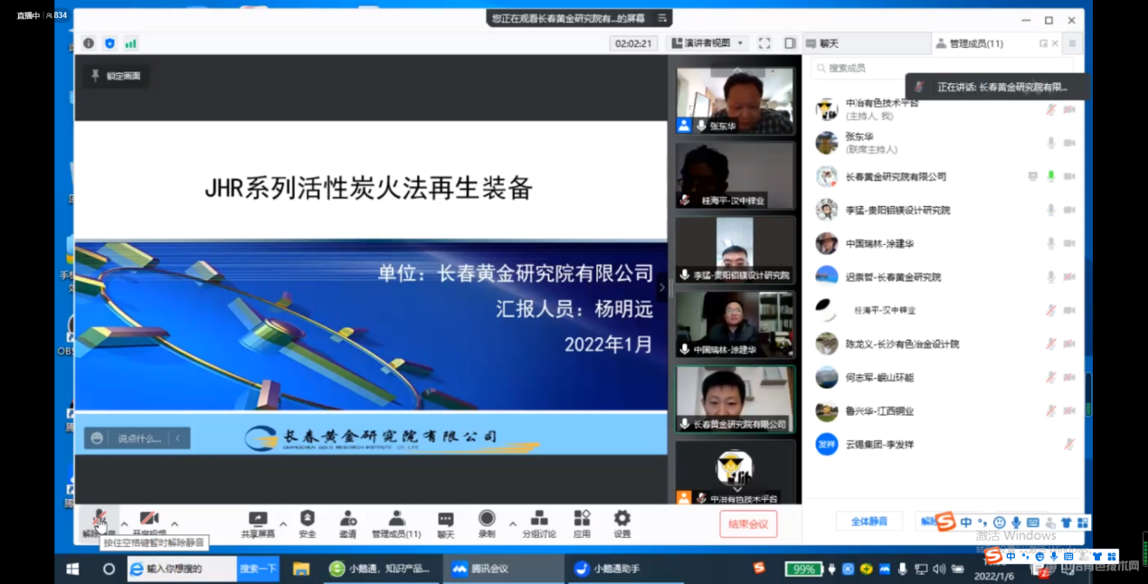Expand the share screen options arrow
1148x584 pixels.
(x=283, y=523)
